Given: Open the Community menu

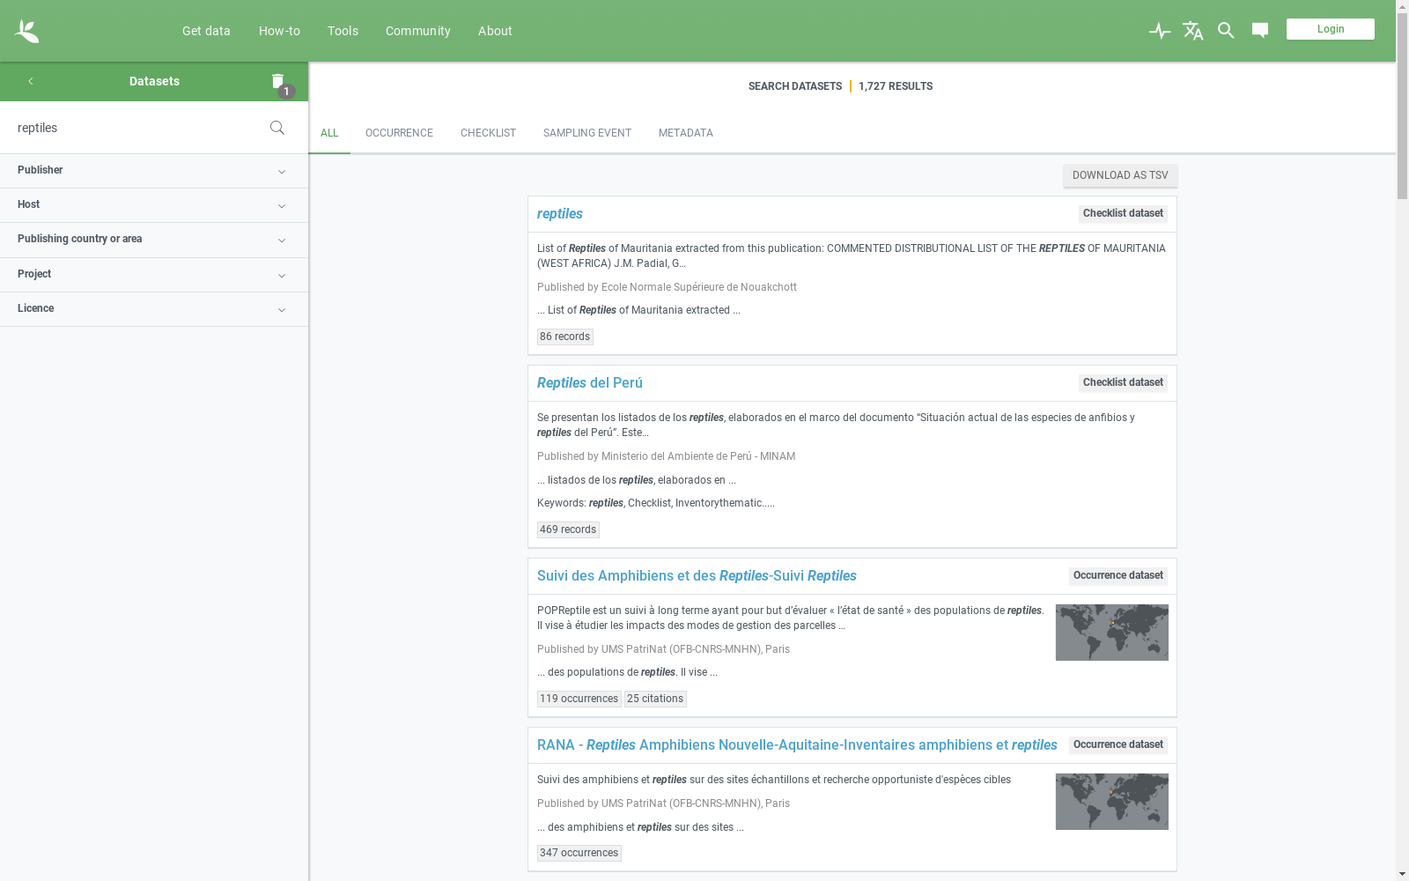Looking at the screenshot, I should pyautogui.click(x=417, y=31).
